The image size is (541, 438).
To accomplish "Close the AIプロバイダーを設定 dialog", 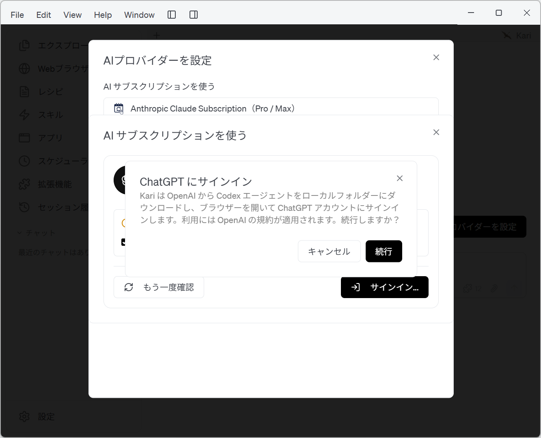I will point(436,58).
